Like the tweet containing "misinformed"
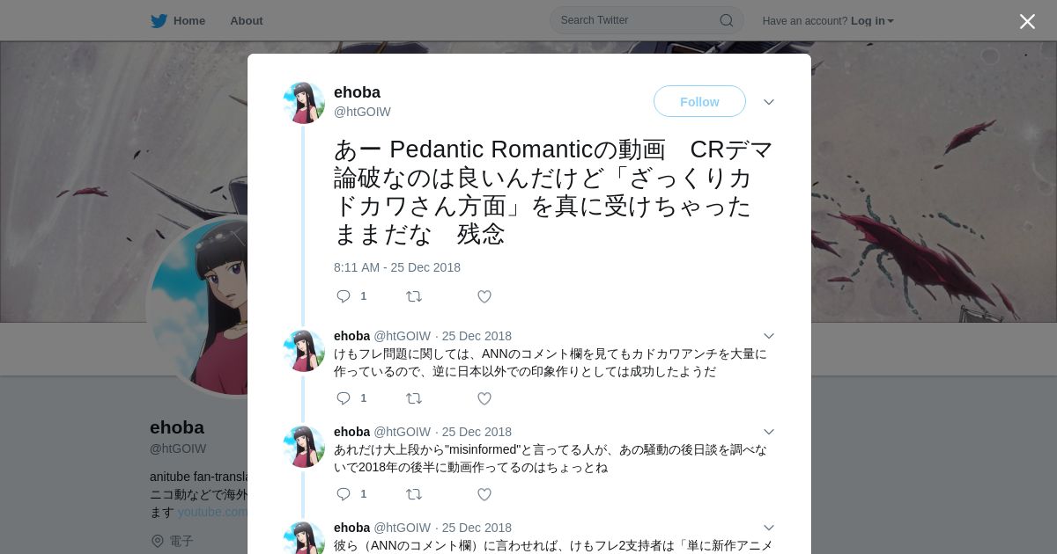This screenshot has height=554, width=1057. point(484,494)
